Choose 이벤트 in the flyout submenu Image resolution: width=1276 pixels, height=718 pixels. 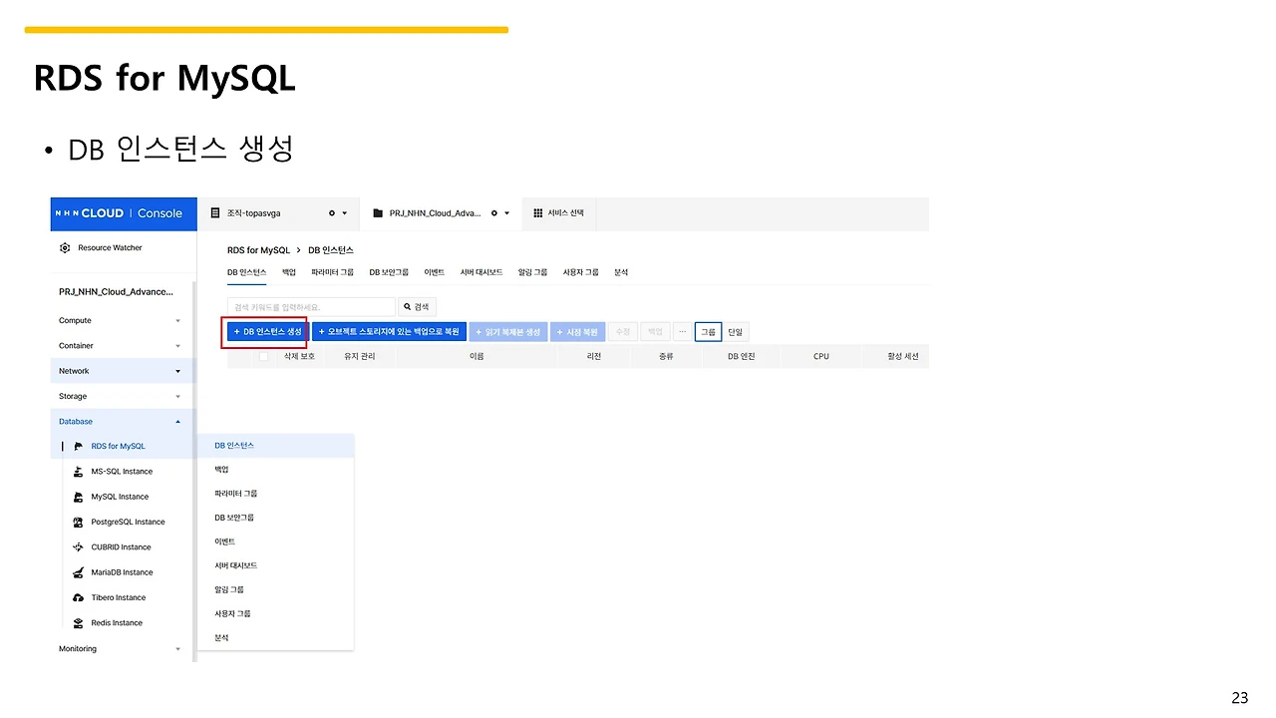(276, 541)
